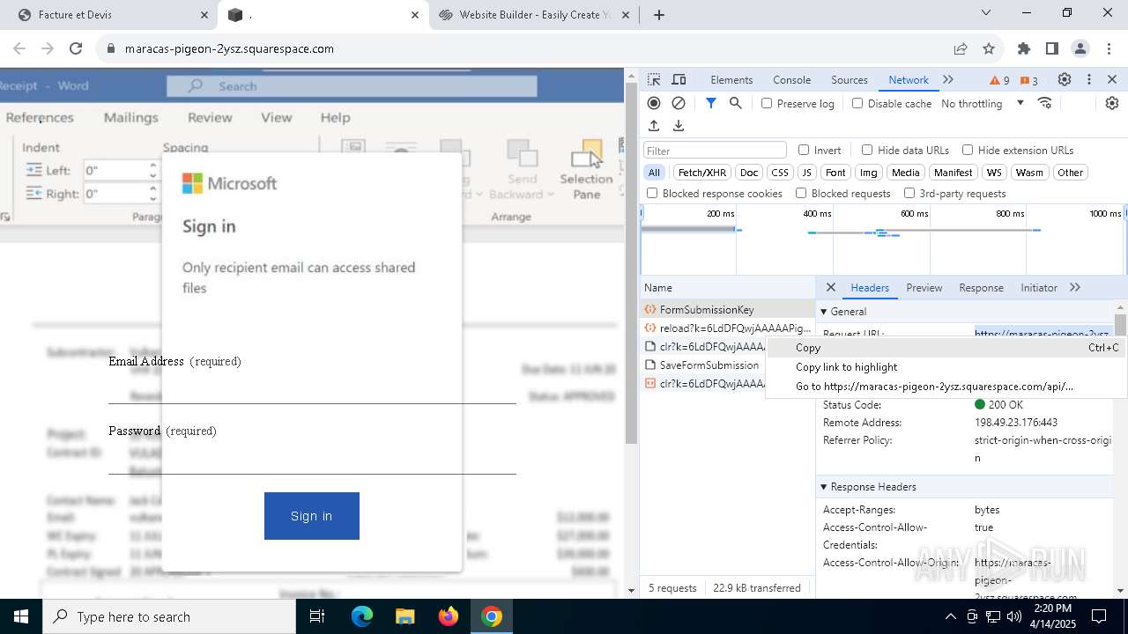Filter requests by Fetch/XHR
The image size is (1128, 634).
coord(702,173)
